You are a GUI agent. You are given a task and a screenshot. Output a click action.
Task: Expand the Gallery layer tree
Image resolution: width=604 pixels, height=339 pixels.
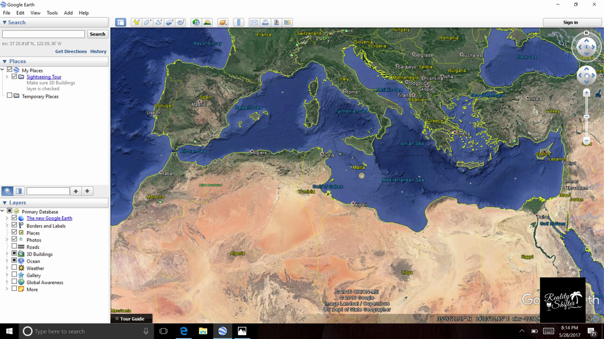click(x=7, y=275)
